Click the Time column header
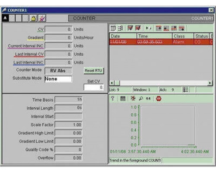The height and width of the screenshot is (173, 216). pyautogui.click(x=155, y=36)
